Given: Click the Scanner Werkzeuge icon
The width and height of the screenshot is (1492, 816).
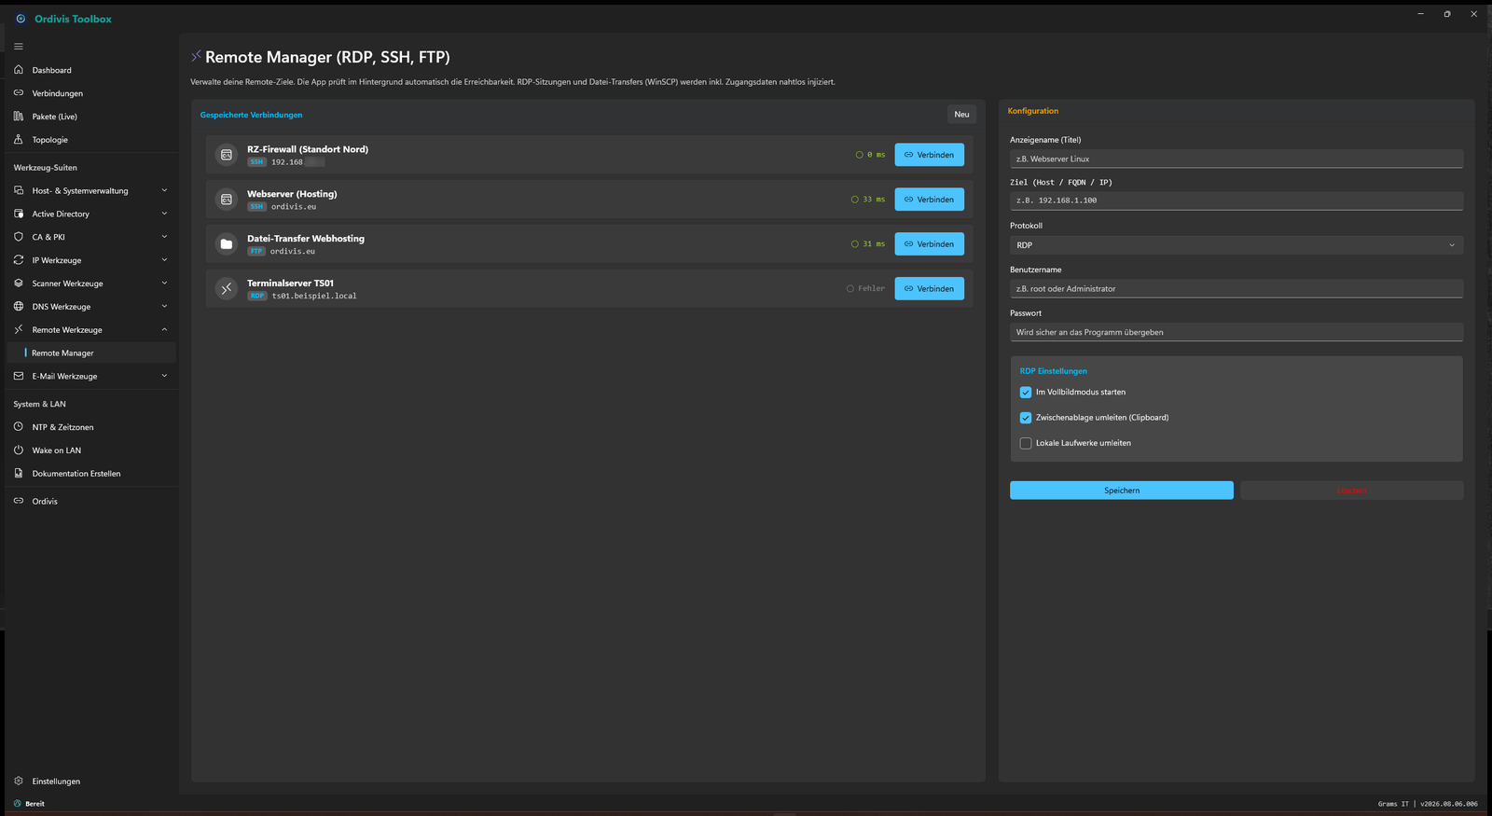Looking at the screenshot, I should coord(19,284).
